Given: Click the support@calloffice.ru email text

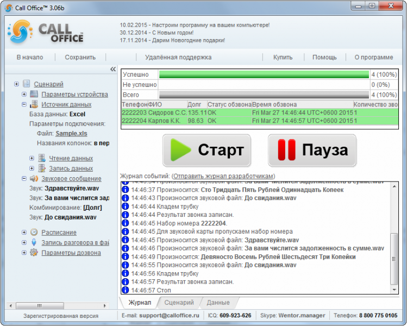Looking at the screenshot, I should coord(169,315).
